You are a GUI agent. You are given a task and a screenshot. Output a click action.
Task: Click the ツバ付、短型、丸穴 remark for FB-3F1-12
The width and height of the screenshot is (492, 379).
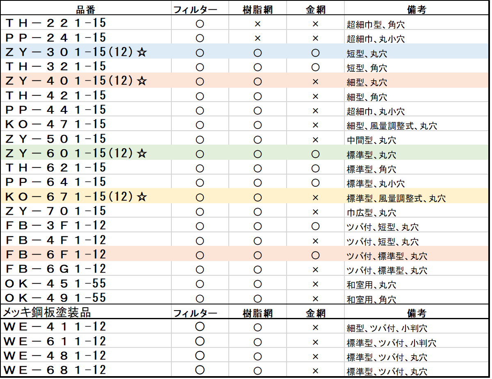click(x=383, y=227)
